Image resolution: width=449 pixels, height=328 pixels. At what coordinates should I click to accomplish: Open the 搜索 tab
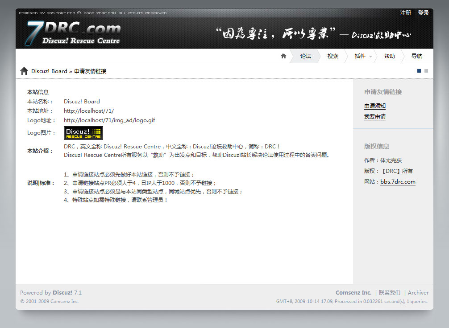[333, 56]
